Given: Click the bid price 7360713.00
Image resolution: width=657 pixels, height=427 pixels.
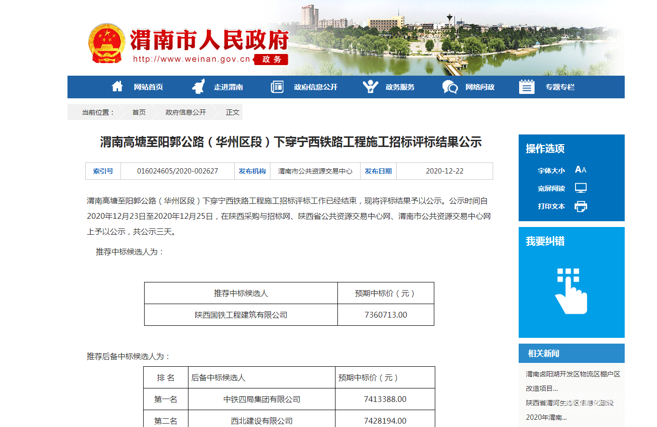Looking at the screenshot, I should [386, 315].
